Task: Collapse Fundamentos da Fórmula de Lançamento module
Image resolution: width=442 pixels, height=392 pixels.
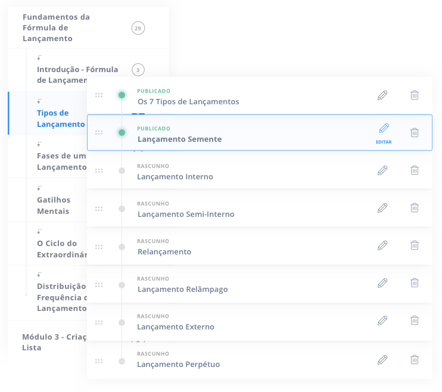Action: [56, 27]
